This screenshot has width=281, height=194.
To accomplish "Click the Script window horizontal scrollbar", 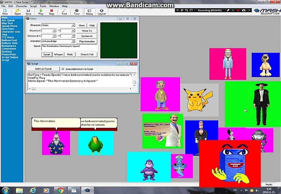I will 80,89.
